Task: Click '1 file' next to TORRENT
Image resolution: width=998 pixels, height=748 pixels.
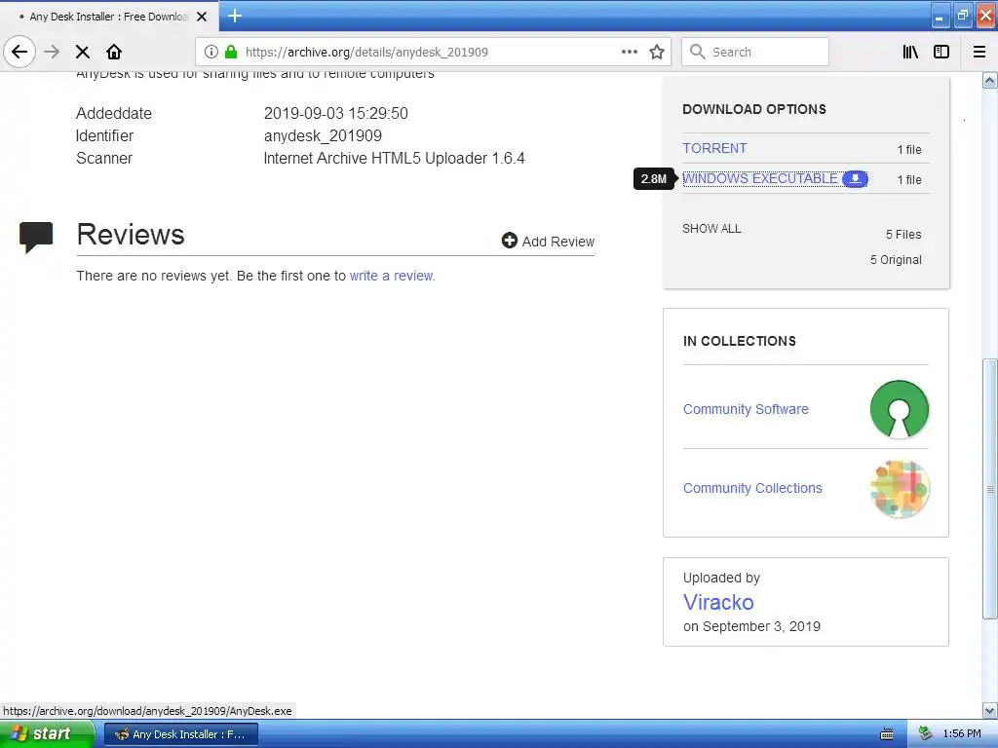Action: [x=909, y=149]
